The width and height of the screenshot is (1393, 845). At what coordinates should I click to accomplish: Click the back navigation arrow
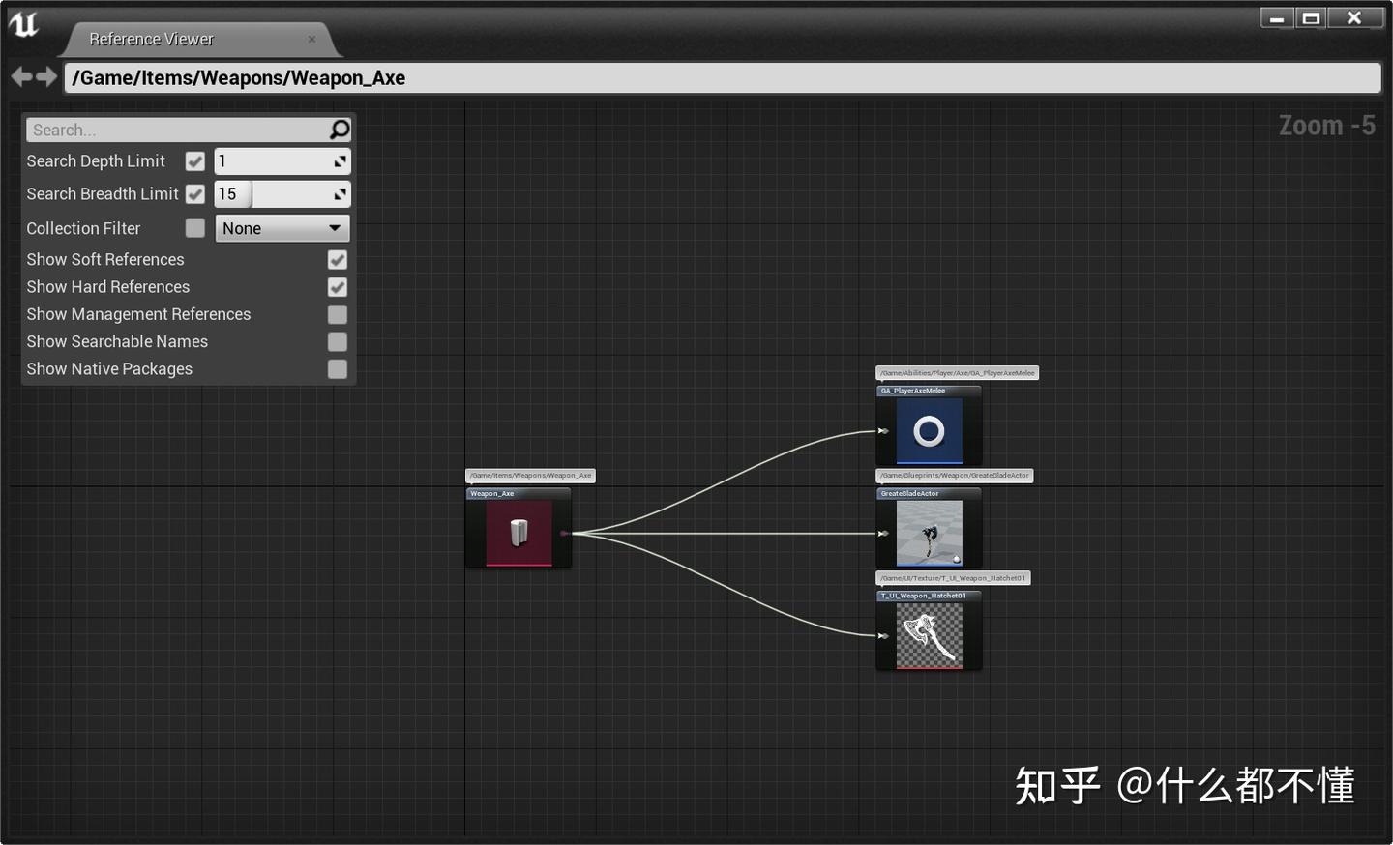[x=20, y=76]
